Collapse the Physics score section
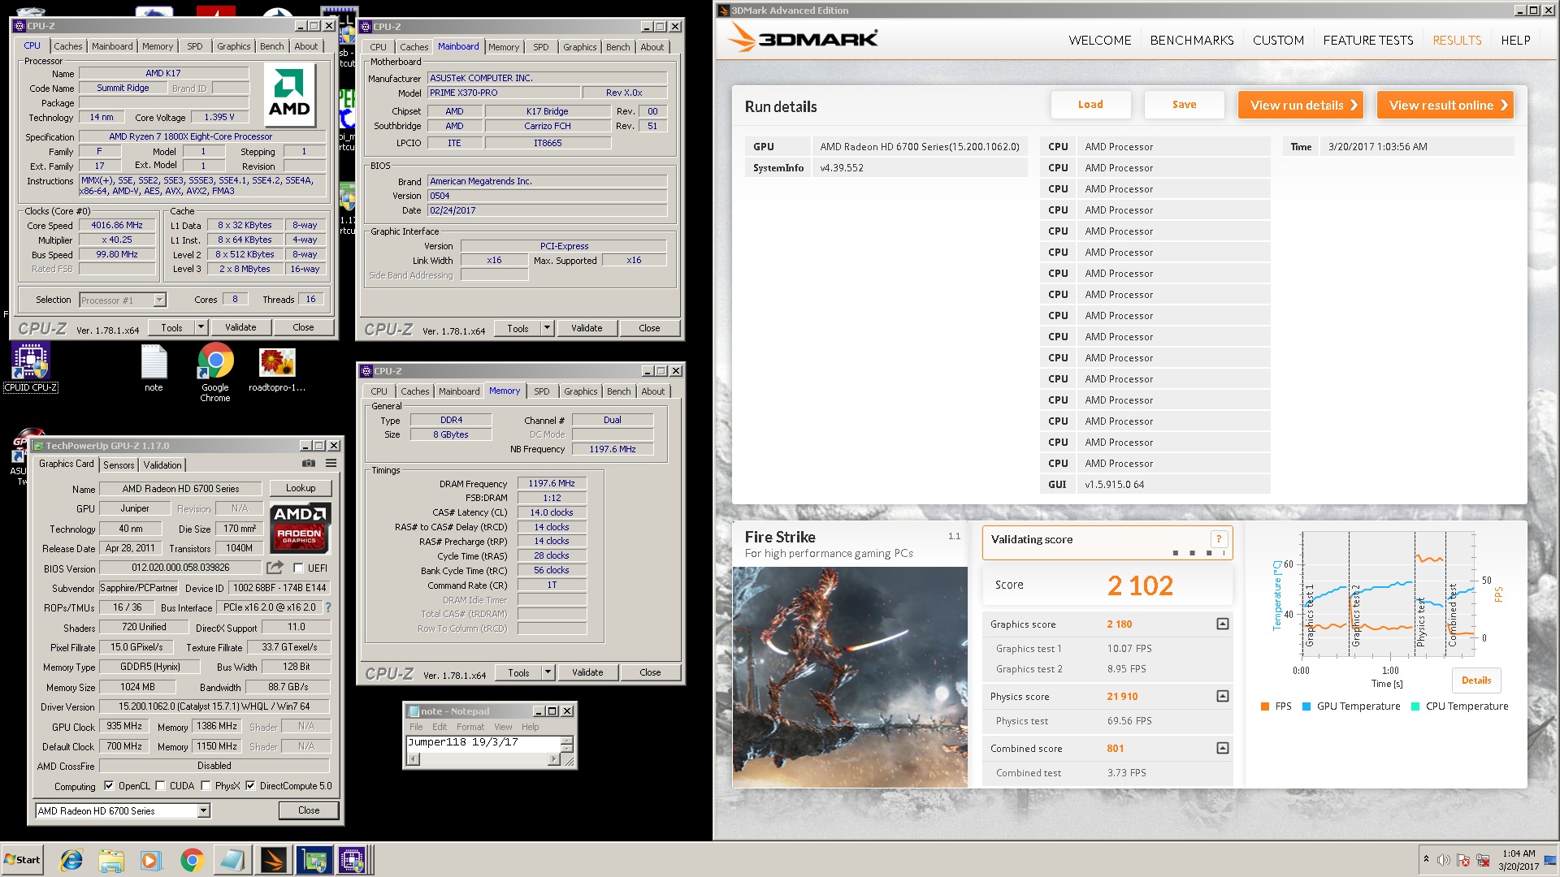Screen dimensions: 1560x877 coord(1222,696)
